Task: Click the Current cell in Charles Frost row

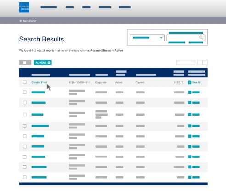Action: coord(140,82)
